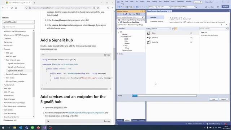The width and height of the screenshot is (231, 130).
Task: Reload the page in the browser
Action: (12, 8)
